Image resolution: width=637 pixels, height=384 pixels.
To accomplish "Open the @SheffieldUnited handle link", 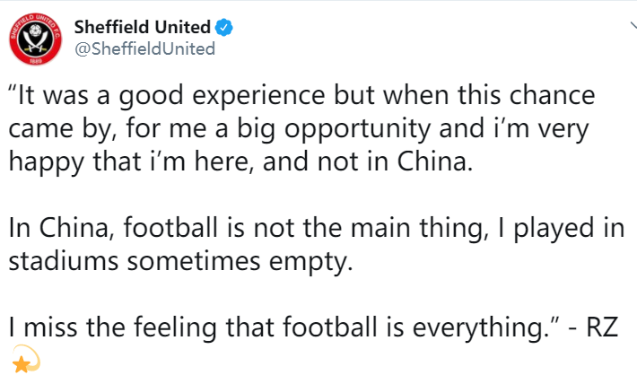I will (x=144, y=48).
